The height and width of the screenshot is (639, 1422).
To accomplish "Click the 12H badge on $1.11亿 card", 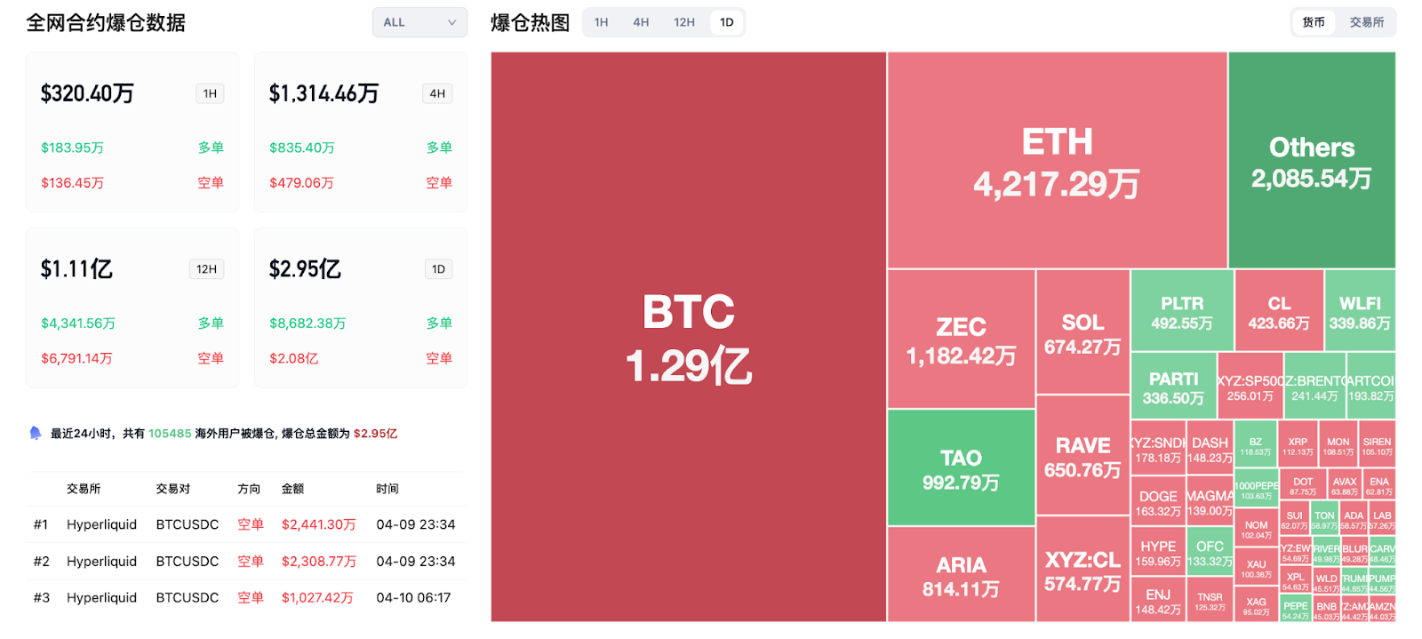I will [207, 269].
